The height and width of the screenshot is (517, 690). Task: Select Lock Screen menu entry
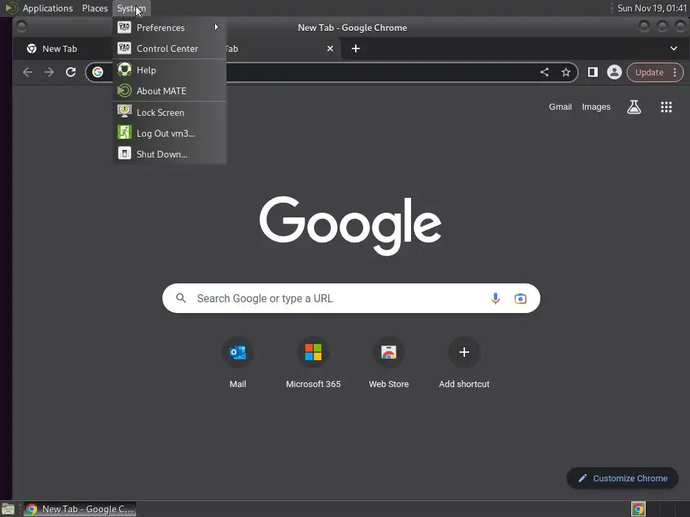169,112
